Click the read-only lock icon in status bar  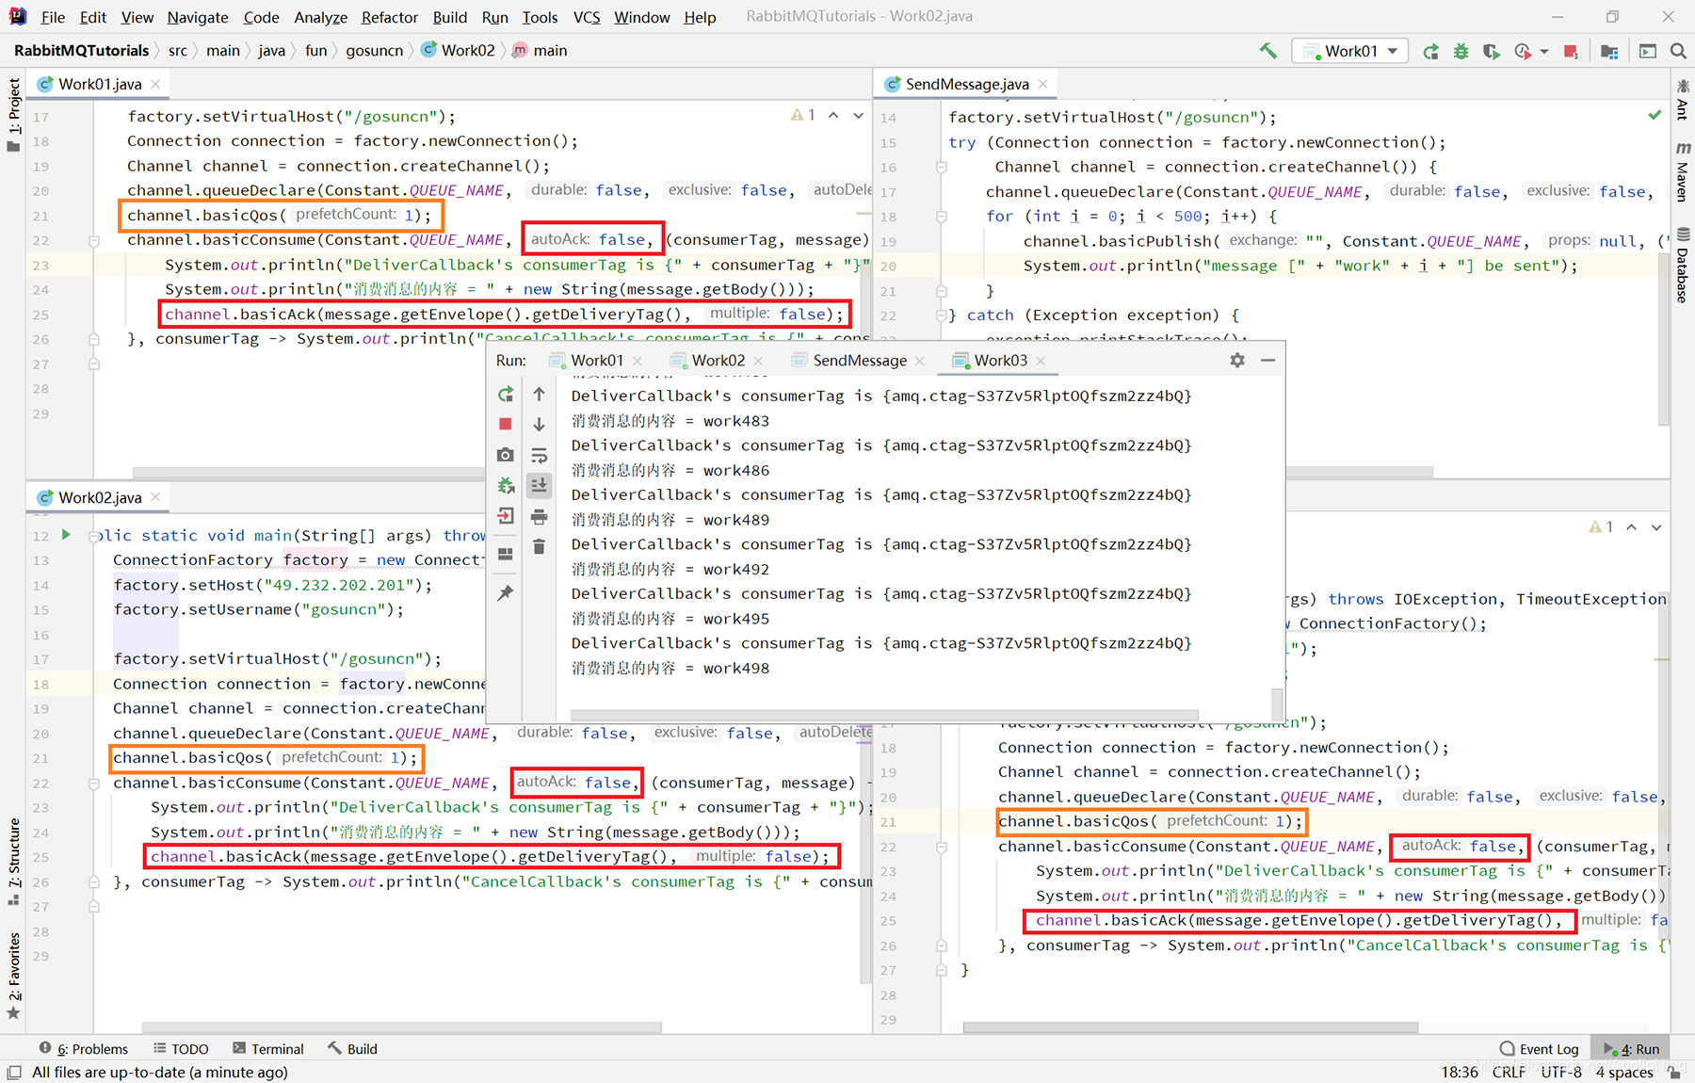point(1675,1072)
